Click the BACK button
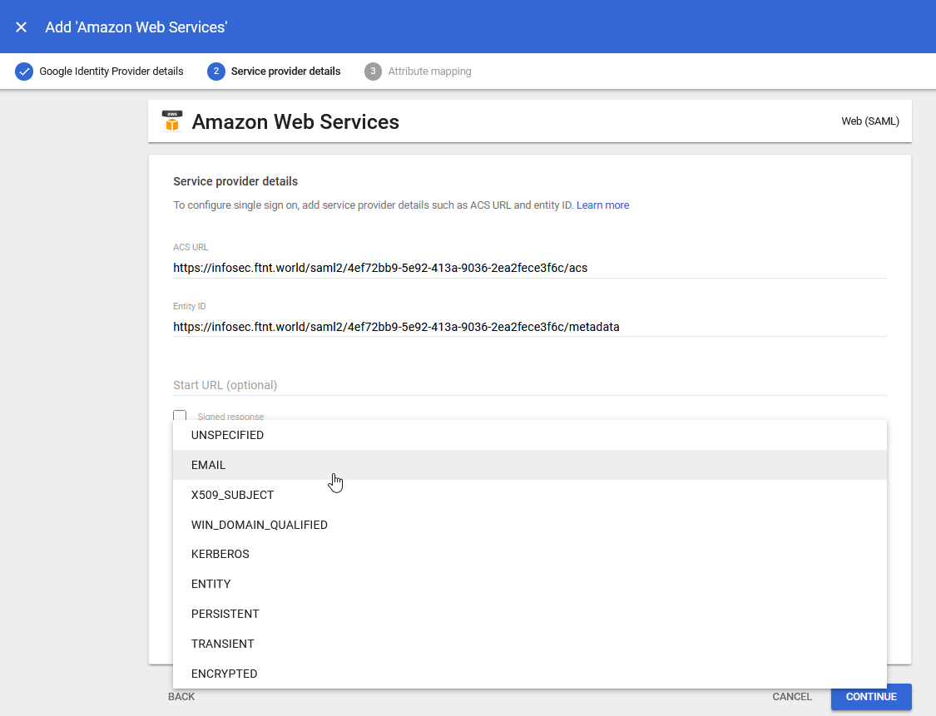Image resolution: width=936 pixels, height=716 pixels. click(x=181, y=696)
